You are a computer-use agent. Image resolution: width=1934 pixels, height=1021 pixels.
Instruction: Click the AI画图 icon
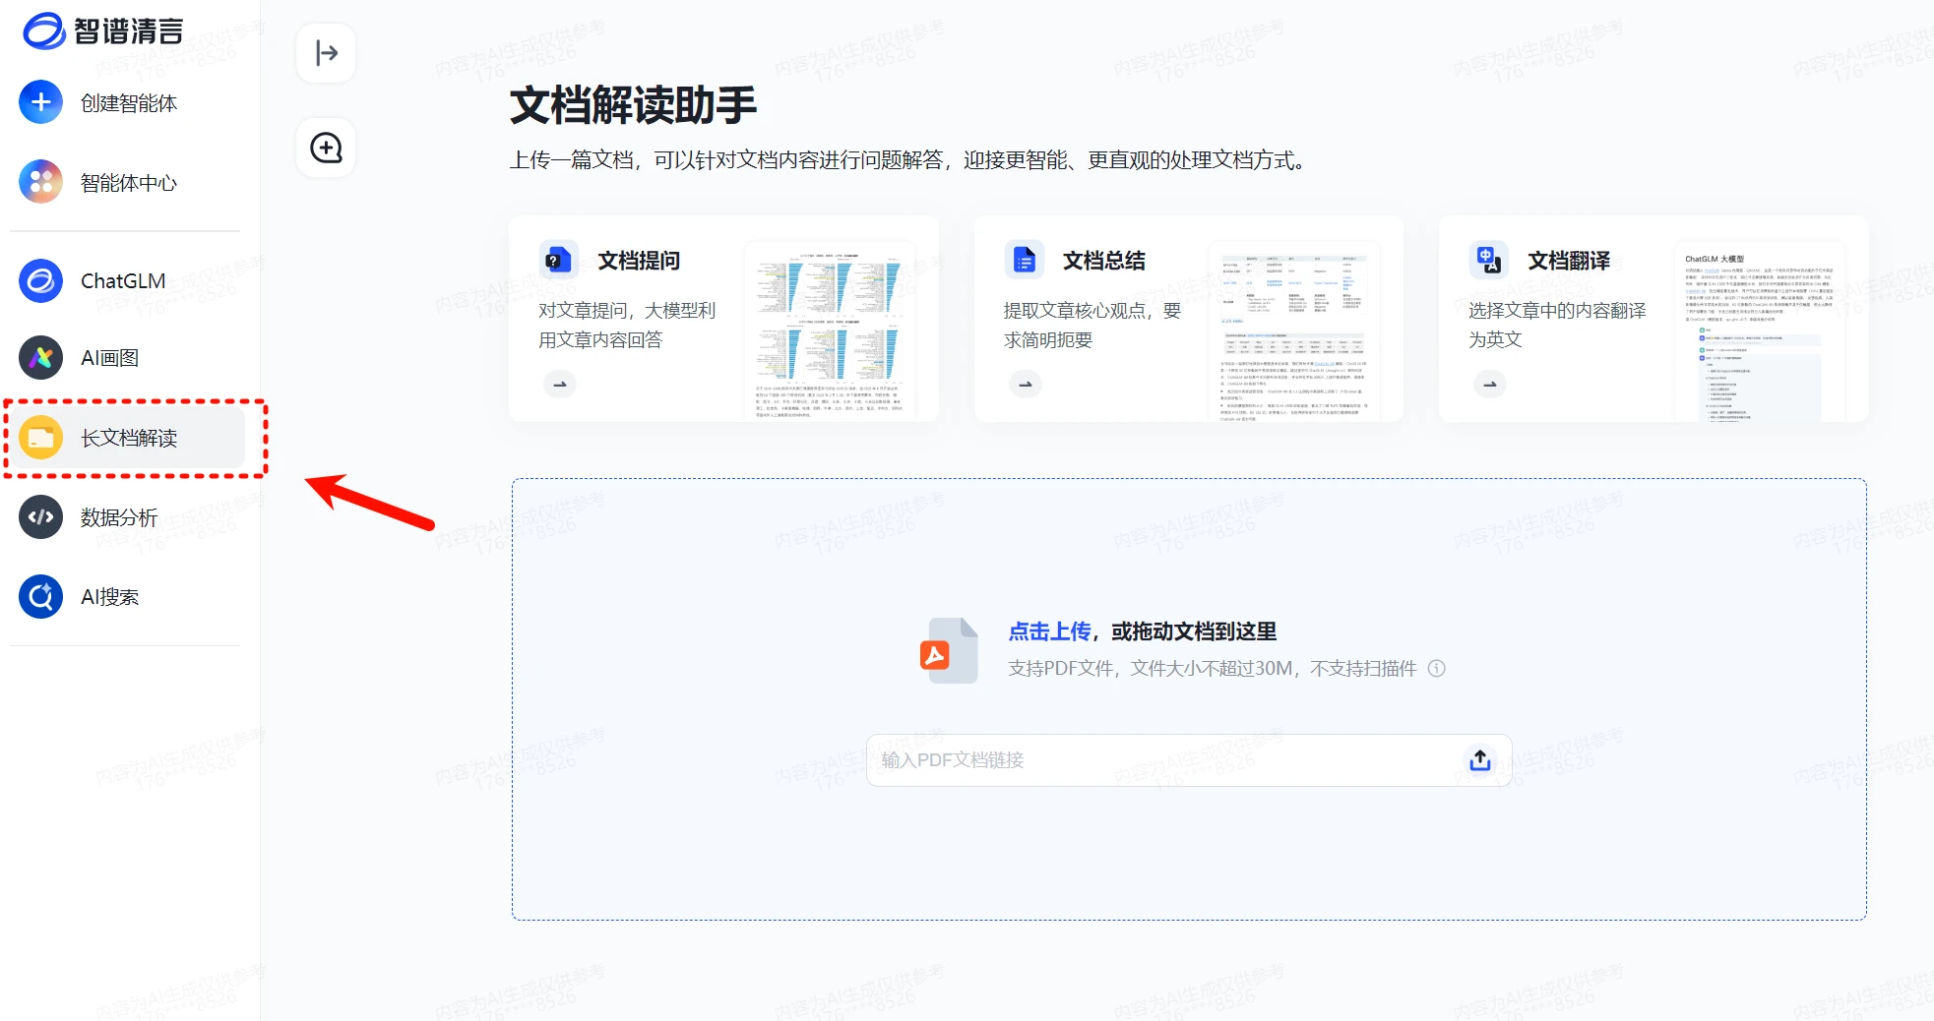[x=41, y=358]
